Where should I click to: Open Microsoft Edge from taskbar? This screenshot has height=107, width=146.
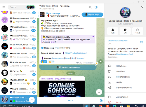(114, 106)
